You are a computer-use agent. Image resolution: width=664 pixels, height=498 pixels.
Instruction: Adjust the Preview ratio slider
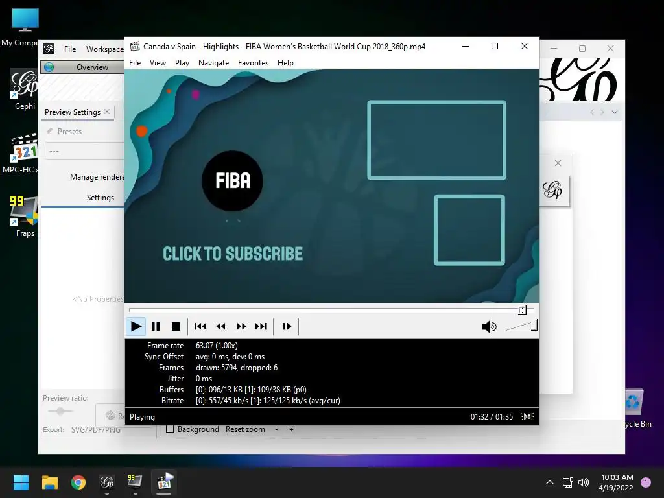click(x=60, y=410)
